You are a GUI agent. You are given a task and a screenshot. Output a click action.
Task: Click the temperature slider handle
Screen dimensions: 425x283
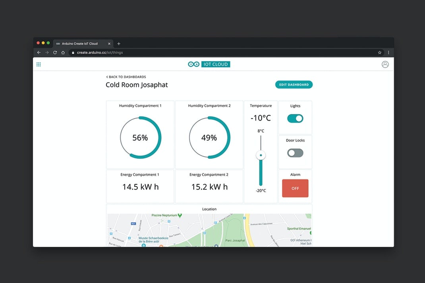point(261,155)
